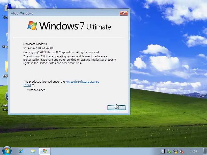Click the 'About Windows' title bar text
207x155 pixels.
[22, 13]
